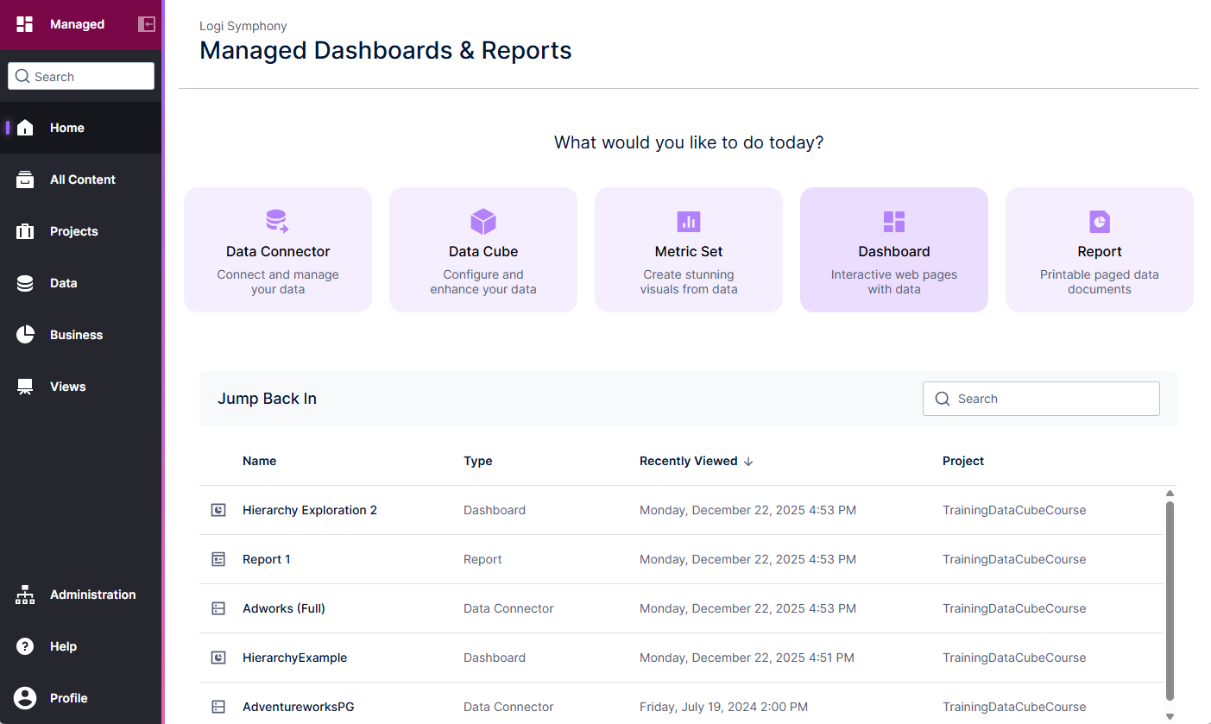This screenshot has width=1211, height=724.
Task: Click the data connector icon beside Adworks (Full)
Action: [218, 608]
